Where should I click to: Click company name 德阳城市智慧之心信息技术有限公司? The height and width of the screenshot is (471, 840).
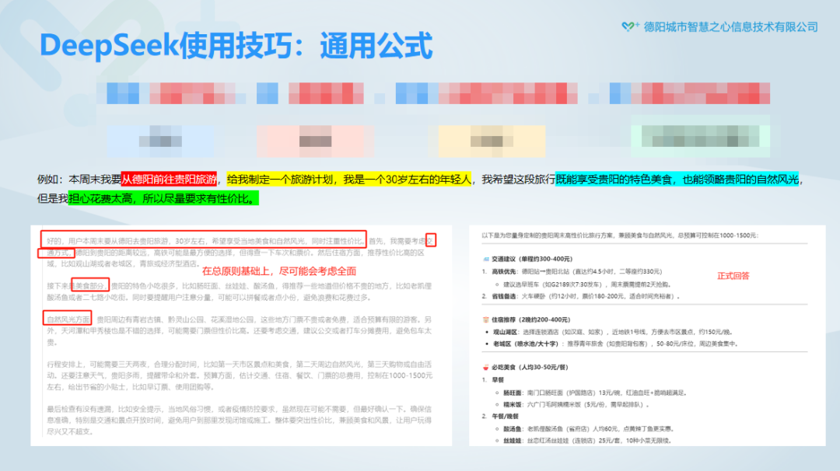coord(730,26)
